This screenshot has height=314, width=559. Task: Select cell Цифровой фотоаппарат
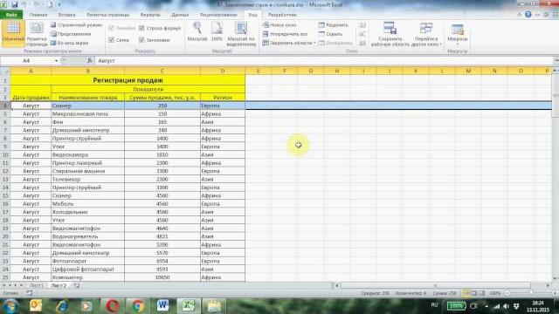click(88, 270)
